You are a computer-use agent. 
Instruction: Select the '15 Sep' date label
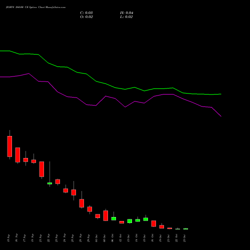[8, 238]
